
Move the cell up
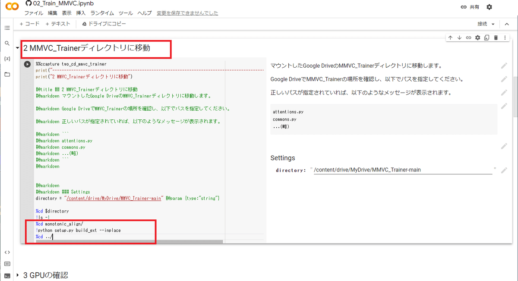click(450, 38)
